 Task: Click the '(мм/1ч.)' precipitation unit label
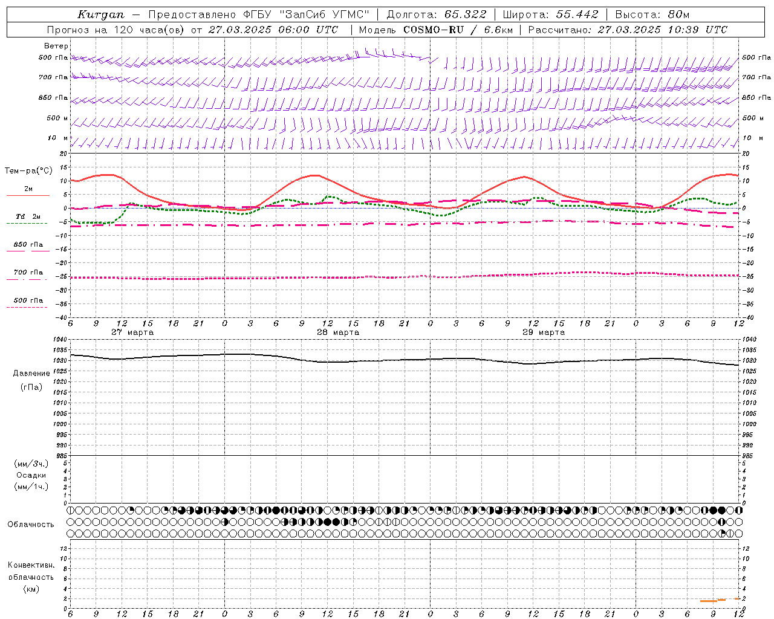coord(31,487)
